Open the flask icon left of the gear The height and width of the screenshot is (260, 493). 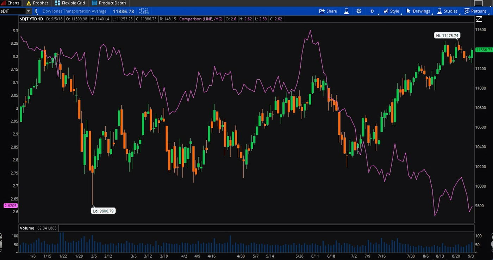point(347,11)
